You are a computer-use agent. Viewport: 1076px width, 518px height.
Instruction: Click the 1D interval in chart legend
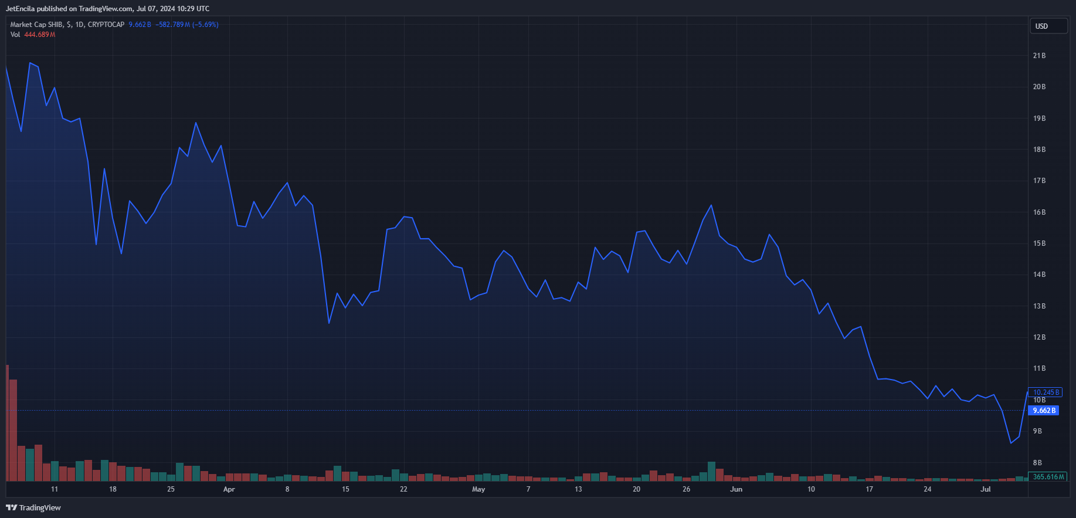pyautogui.click(x=79, y=25)
